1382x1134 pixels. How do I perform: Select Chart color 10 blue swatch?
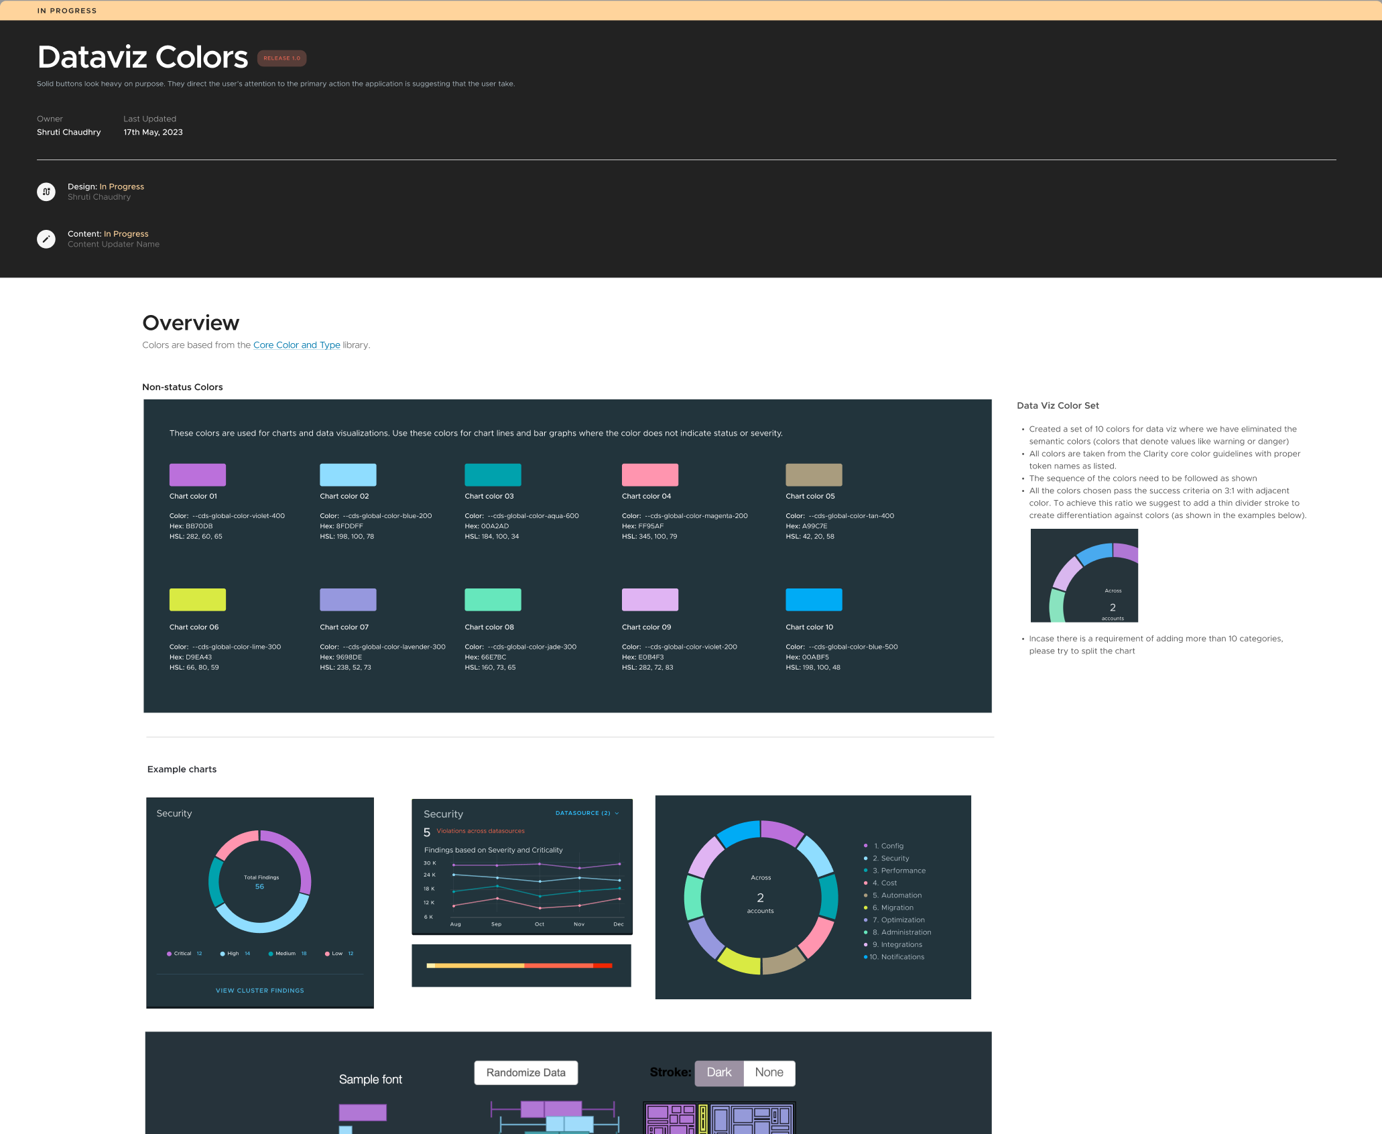point(814,599)
